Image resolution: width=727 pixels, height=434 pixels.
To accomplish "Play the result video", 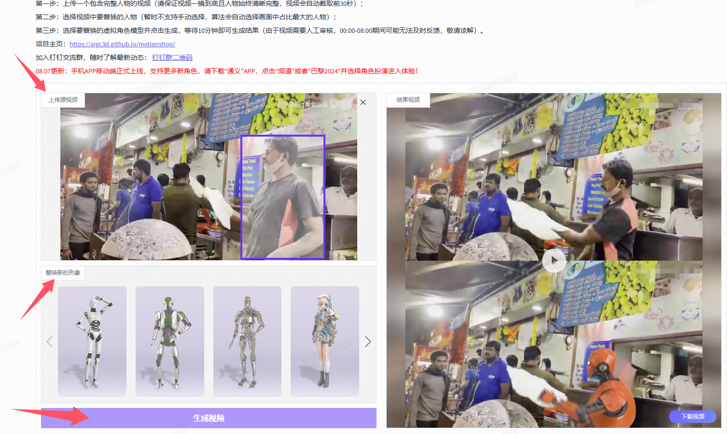I will pos(554,261).
